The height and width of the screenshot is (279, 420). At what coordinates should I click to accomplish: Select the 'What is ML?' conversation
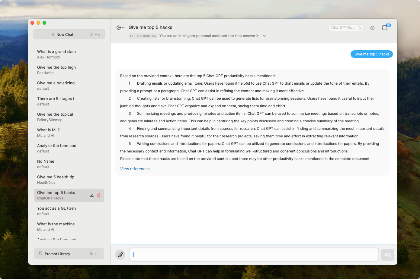point(48,133)
